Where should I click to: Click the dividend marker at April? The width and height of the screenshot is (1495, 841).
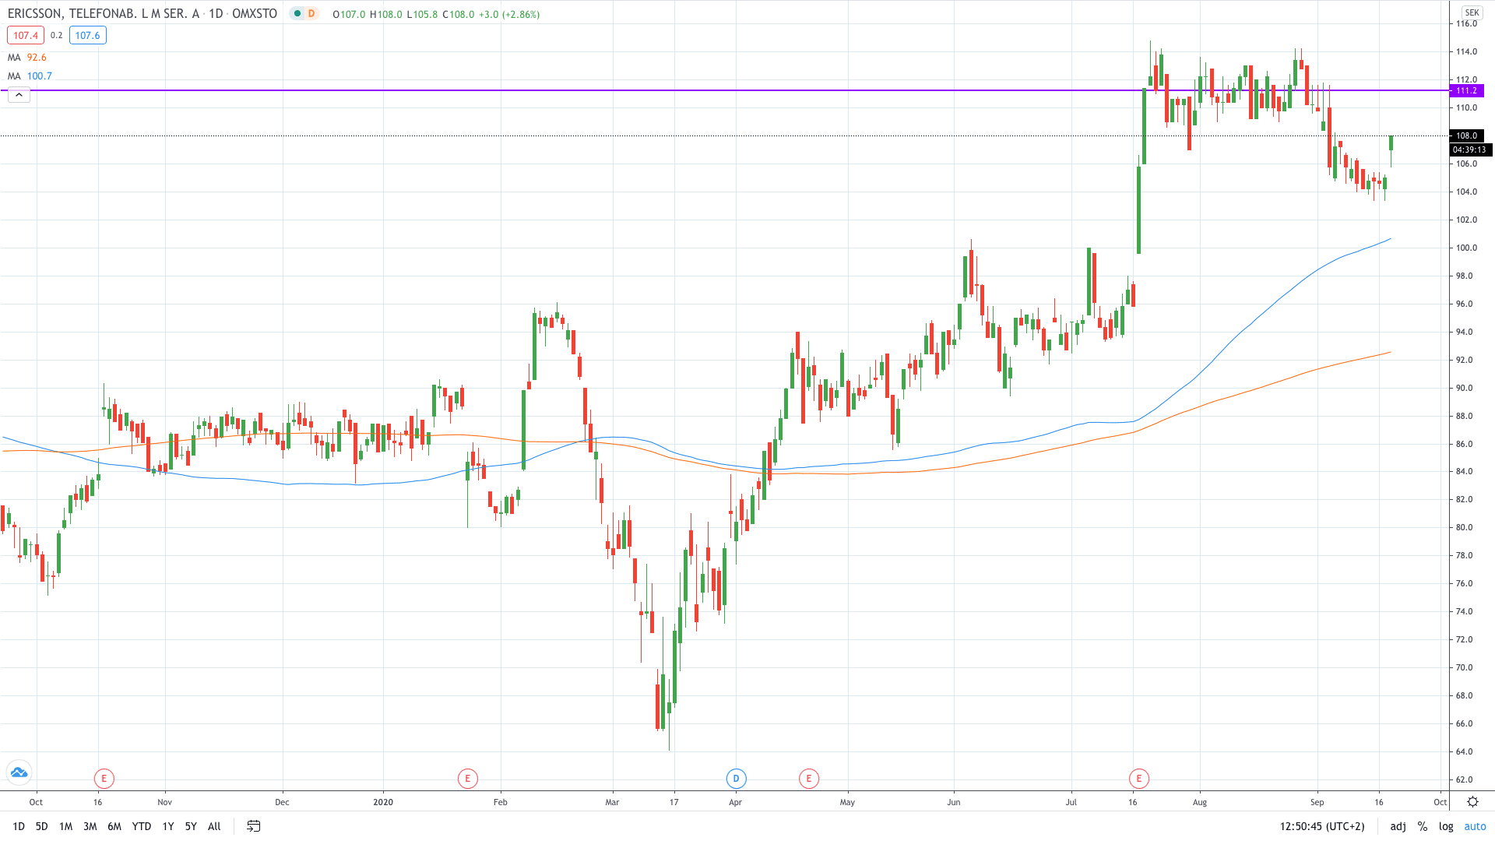pos(736,778)
